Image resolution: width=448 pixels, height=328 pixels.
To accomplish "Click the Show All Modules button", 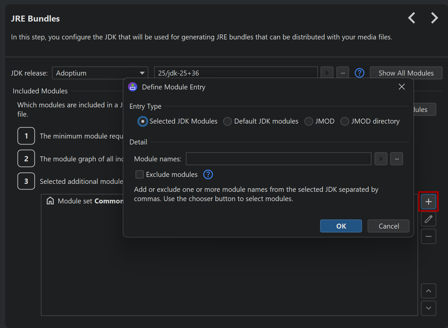I will (406, 73).
